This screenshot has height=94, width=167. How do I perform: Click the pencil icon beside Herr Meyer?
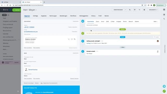pyautogui.click(x=36, y=10)
